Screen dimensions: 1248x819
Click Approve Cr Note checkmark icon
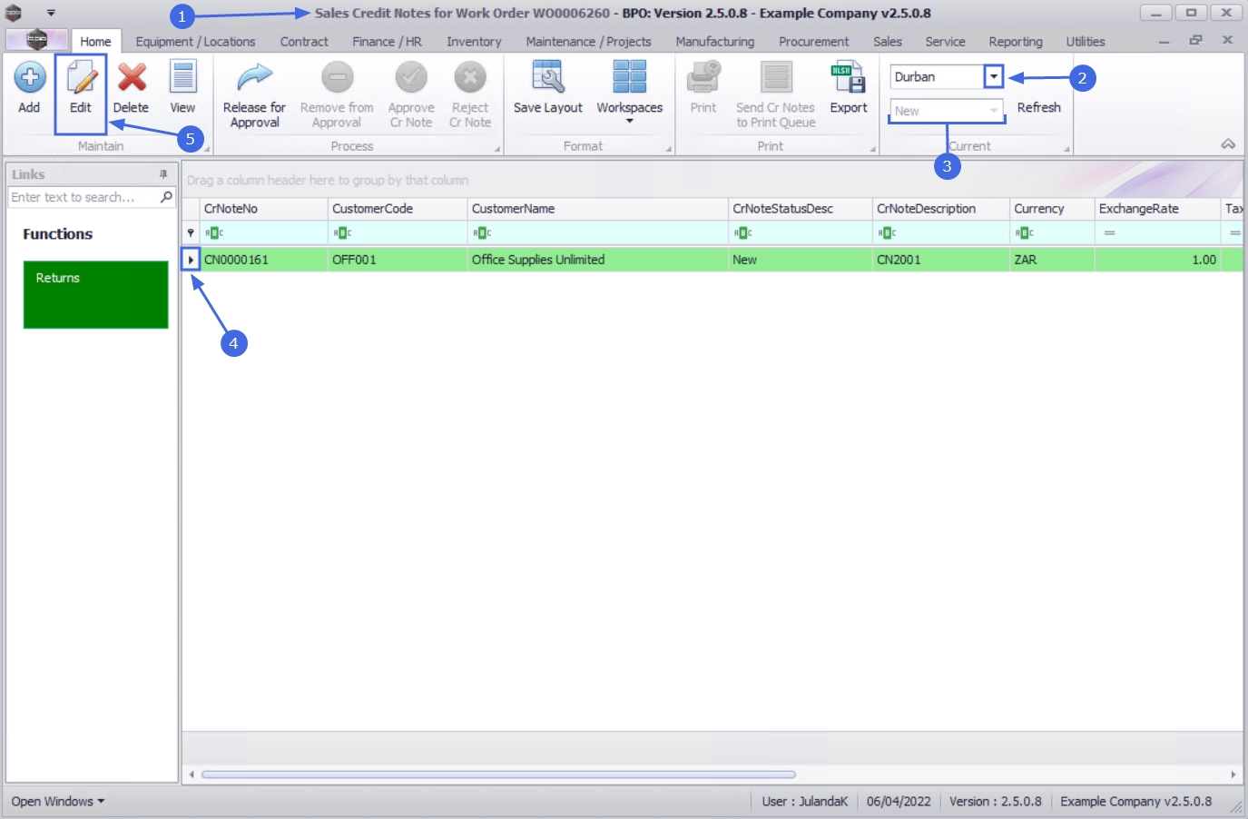coord(411,78)
